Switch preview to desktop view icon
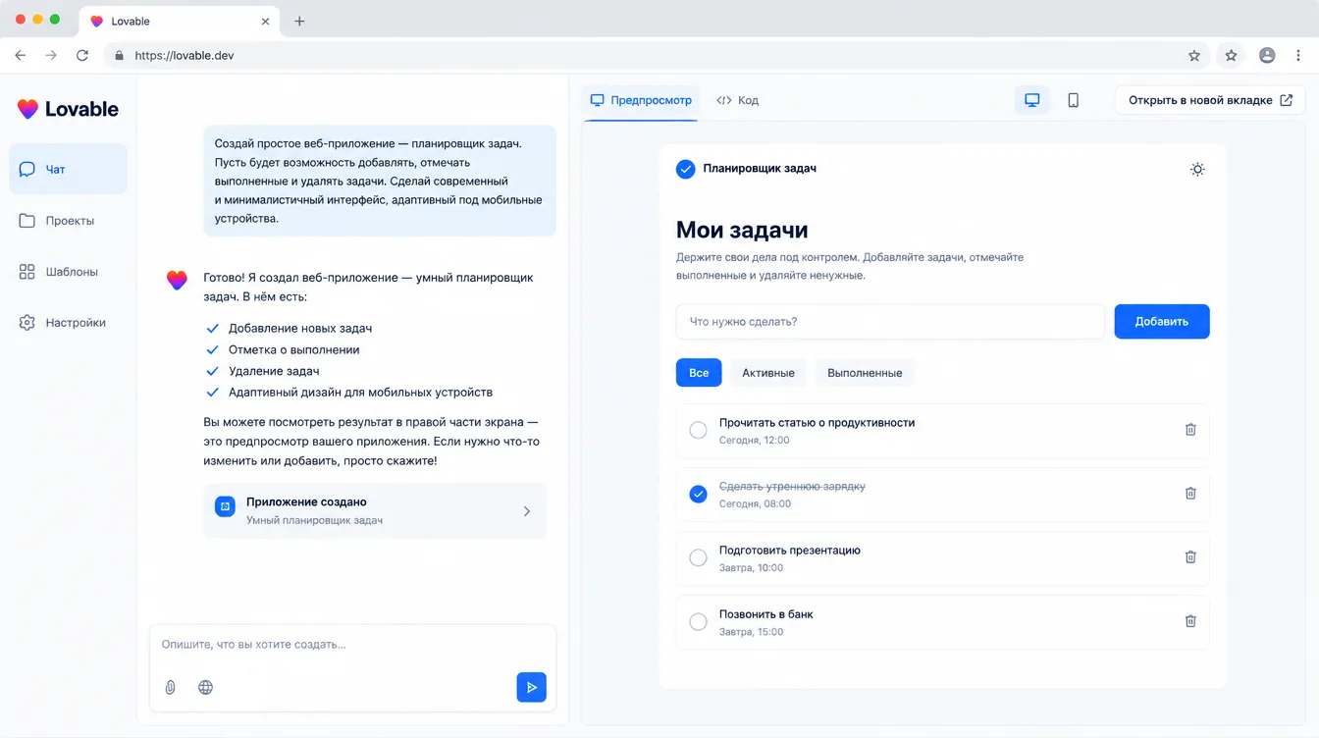This screenshot has width=1319, height=738. point(1031,100)
